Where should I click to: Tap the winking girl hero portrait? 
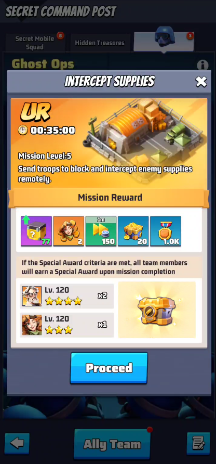click(x=32, y=325)
